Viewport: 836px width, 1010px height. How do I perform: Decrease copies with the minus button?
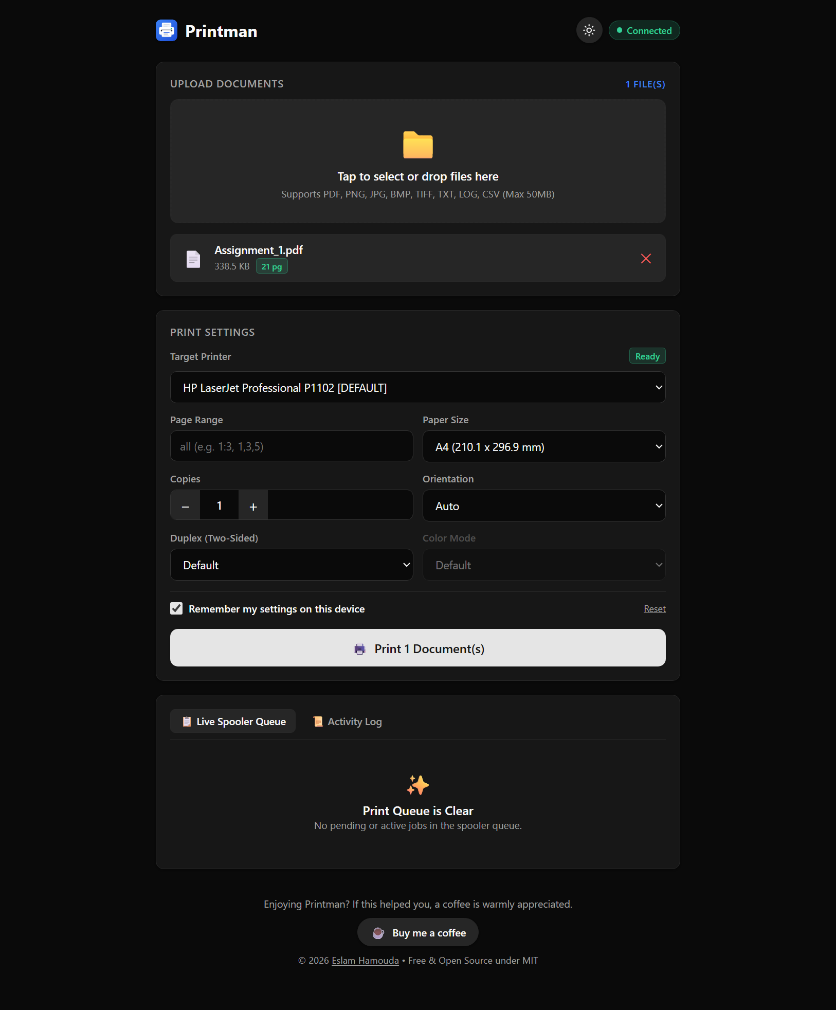pos(186,505)
